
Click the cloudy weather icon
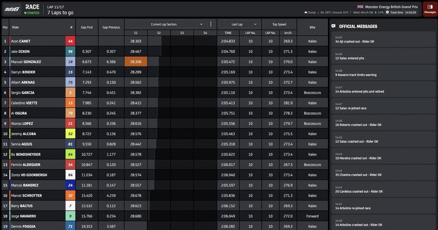(x=306, y=12)
